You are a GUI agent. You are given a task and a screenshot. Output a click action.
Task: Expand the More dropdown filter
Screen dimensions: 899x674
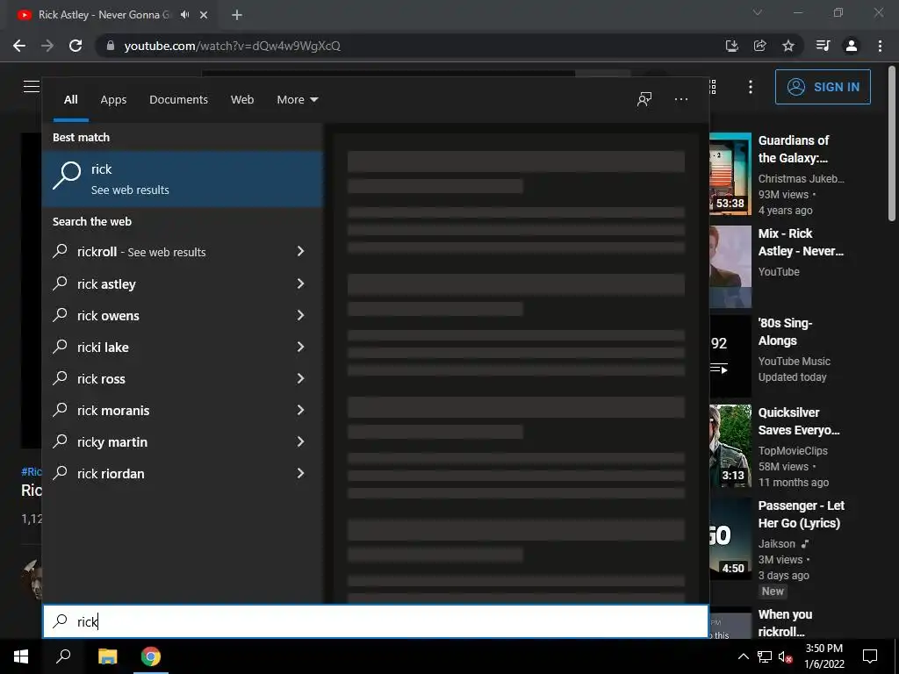pyautogui.click(x=297, y=100)
